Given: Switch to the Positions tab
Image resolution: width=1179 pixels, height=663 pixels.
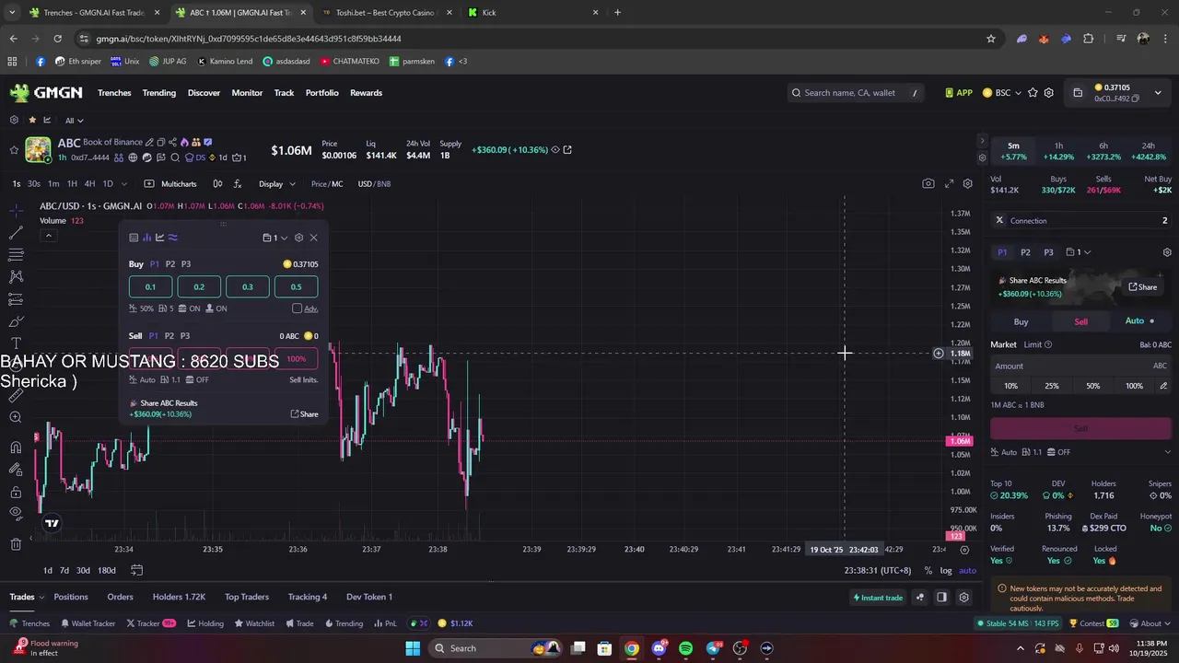Looking at the screenshot, I should pyautogui.click(x=71, y=597).
